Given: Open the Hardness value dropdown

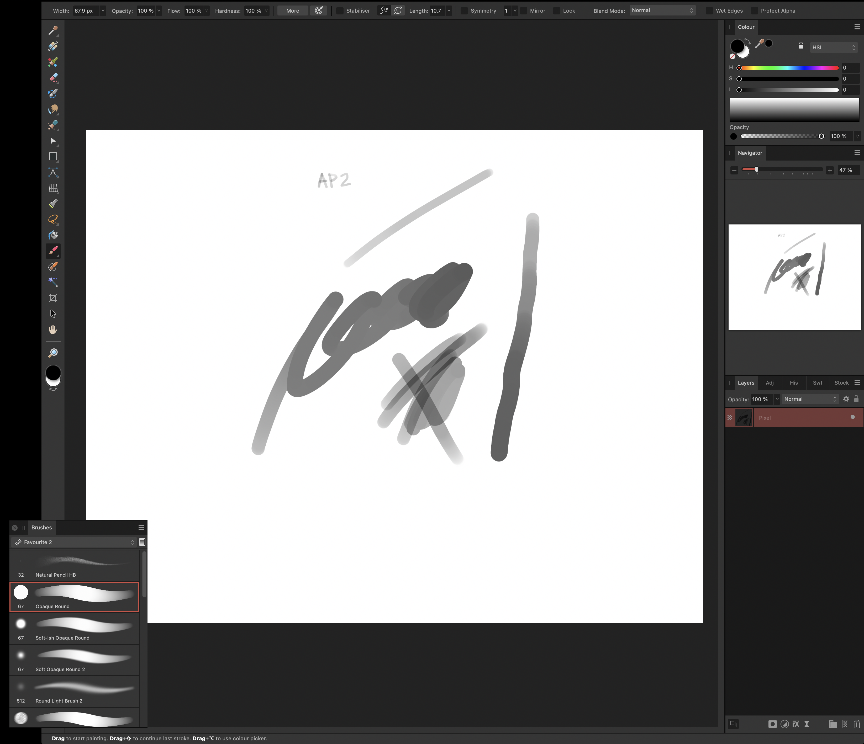Looking at the screenshot, I should click(x=266, y=11).
